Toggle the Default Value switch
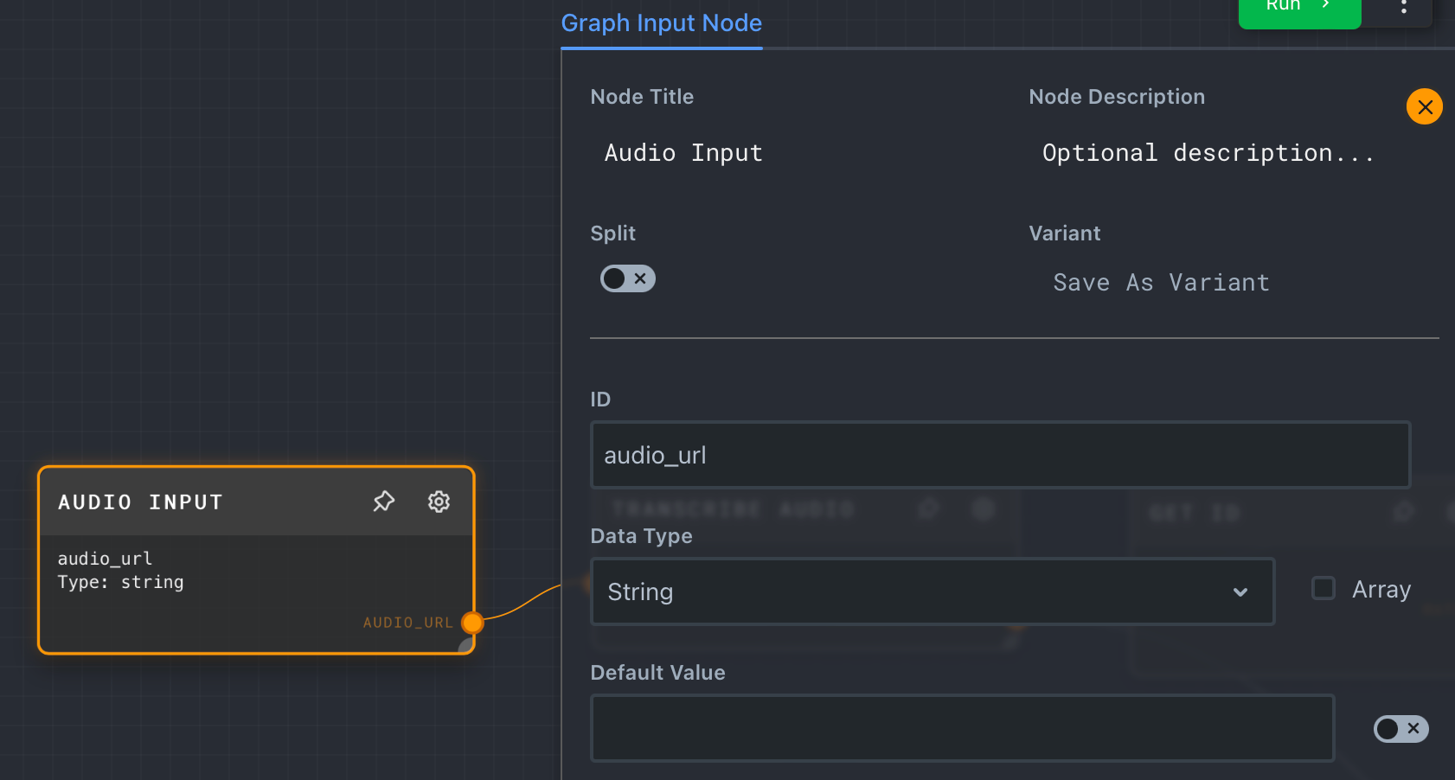Screen dimensions: 1455x780 click(x=1401, y=728)
